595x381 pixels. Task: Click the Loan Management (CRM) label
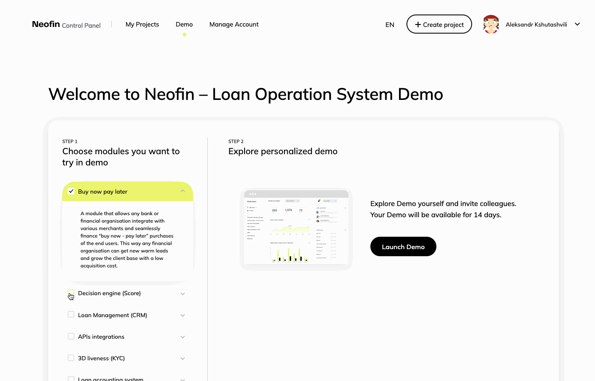(x=113, y=315)
